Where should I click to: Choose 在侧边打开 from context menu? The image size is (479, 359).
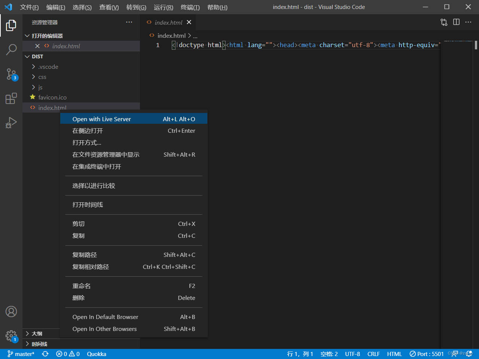tap(134, 131)
